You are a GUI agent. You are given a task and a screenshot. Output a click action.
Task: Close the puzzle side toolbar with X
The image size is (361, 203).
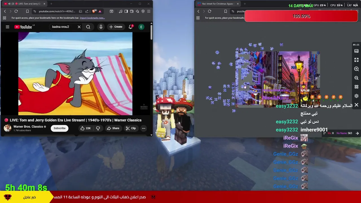[356, 105]
